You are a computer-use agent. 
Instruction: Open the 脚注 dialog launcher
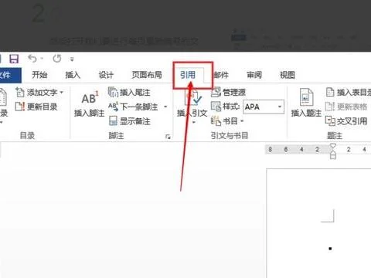coord(168,137)
